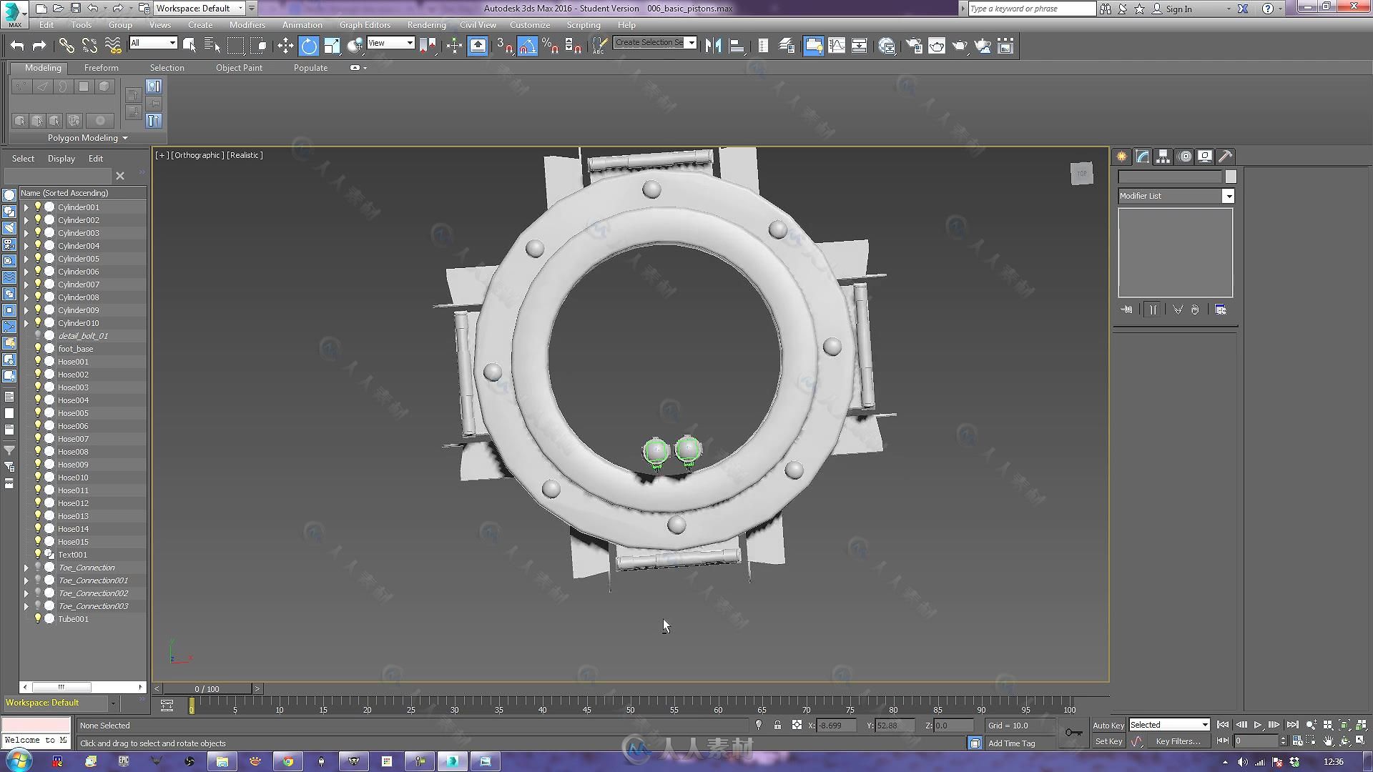1373x772 pixels.
Task: Click viewport Realistic shading label
Action: pyautogui.click(x=245, y=155)
